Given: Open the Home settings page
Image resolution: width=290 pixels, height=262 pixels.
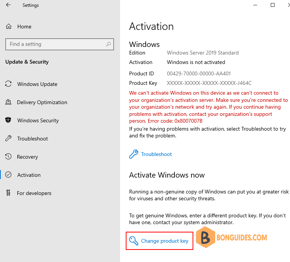Looking at the screenshot, I should [24, 27].
